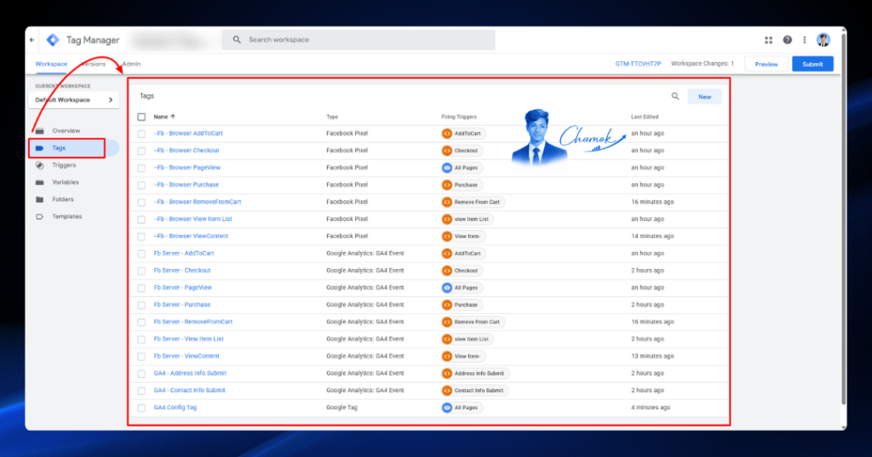872x457 pixels.
Task: Click the Address Info Submit trigger chip
Action: 475,374
